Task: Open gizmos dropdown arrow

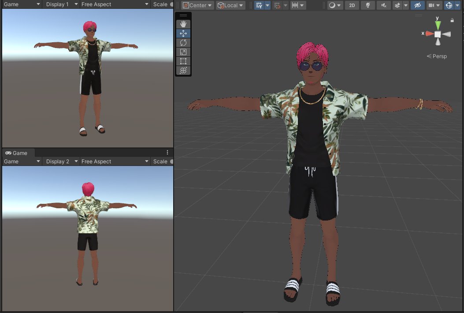Action: pos(457,5)
